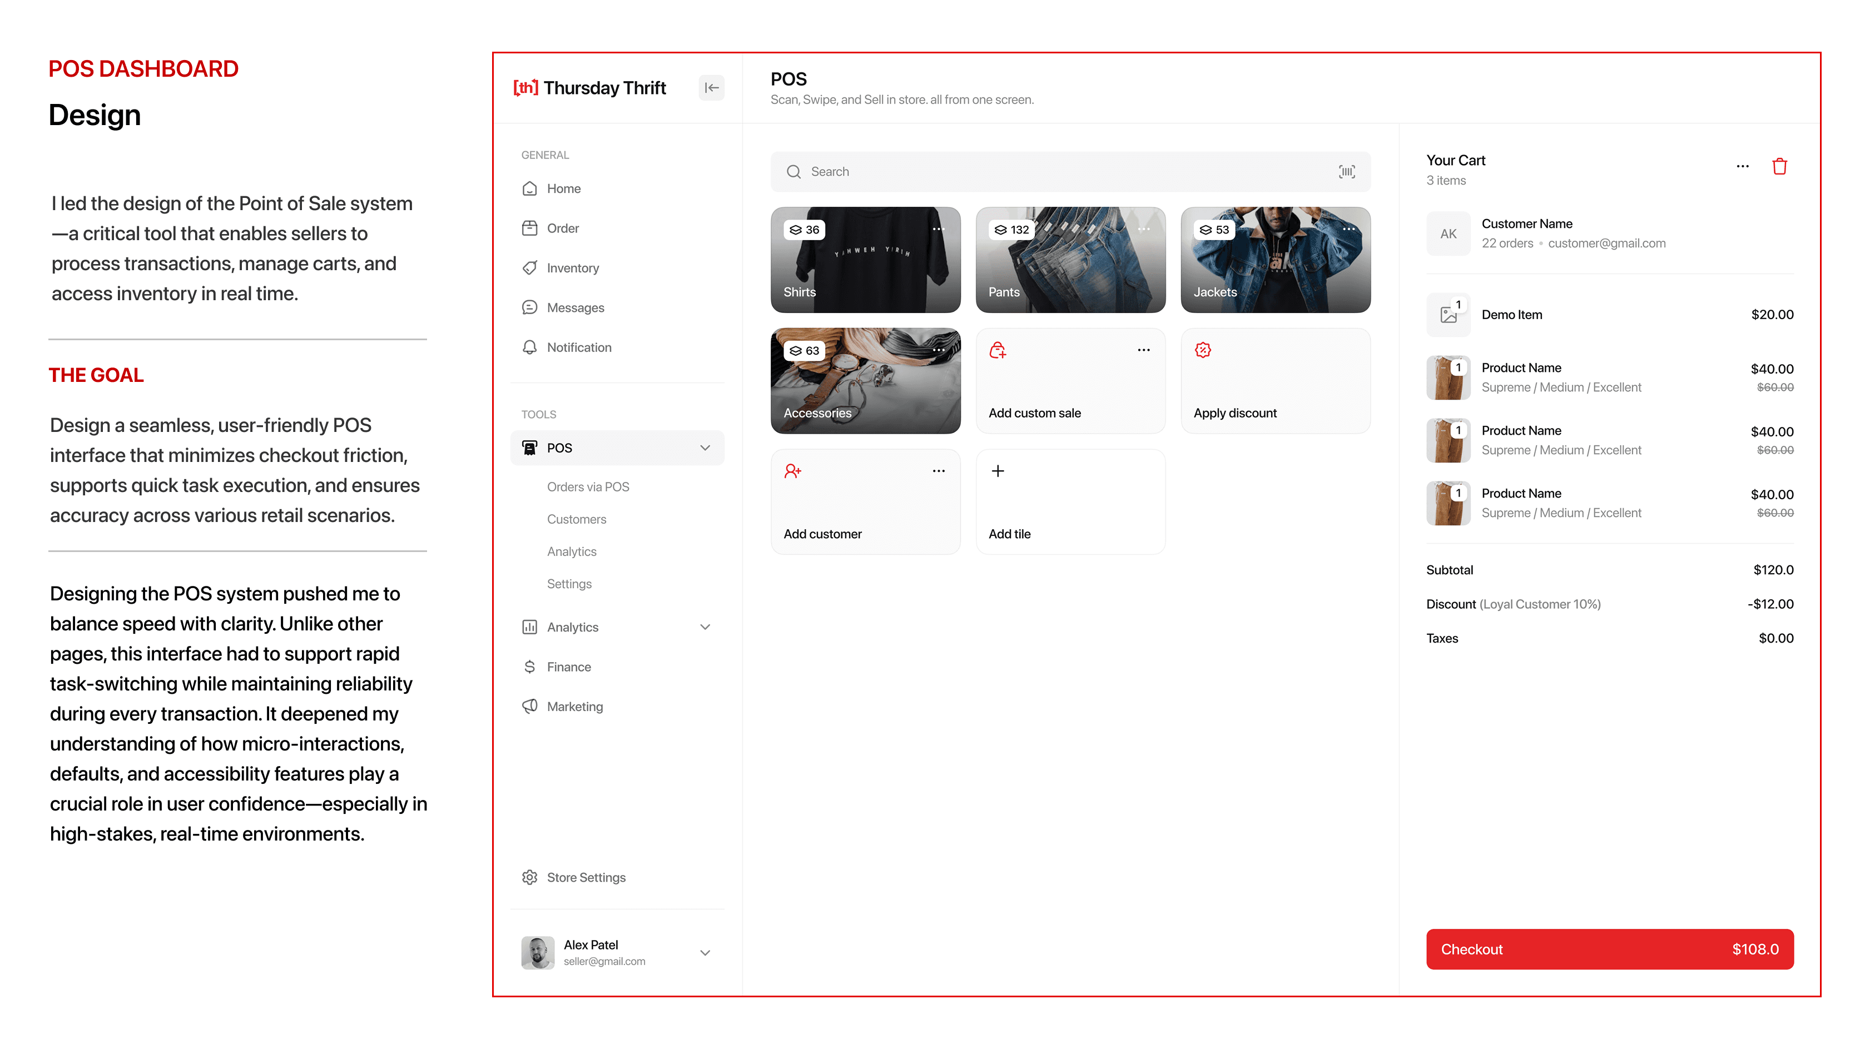Open cart three-dot options menu
This screenshot has width=1855, height=1044.
pyautogui.click(x=1742, y=166)
